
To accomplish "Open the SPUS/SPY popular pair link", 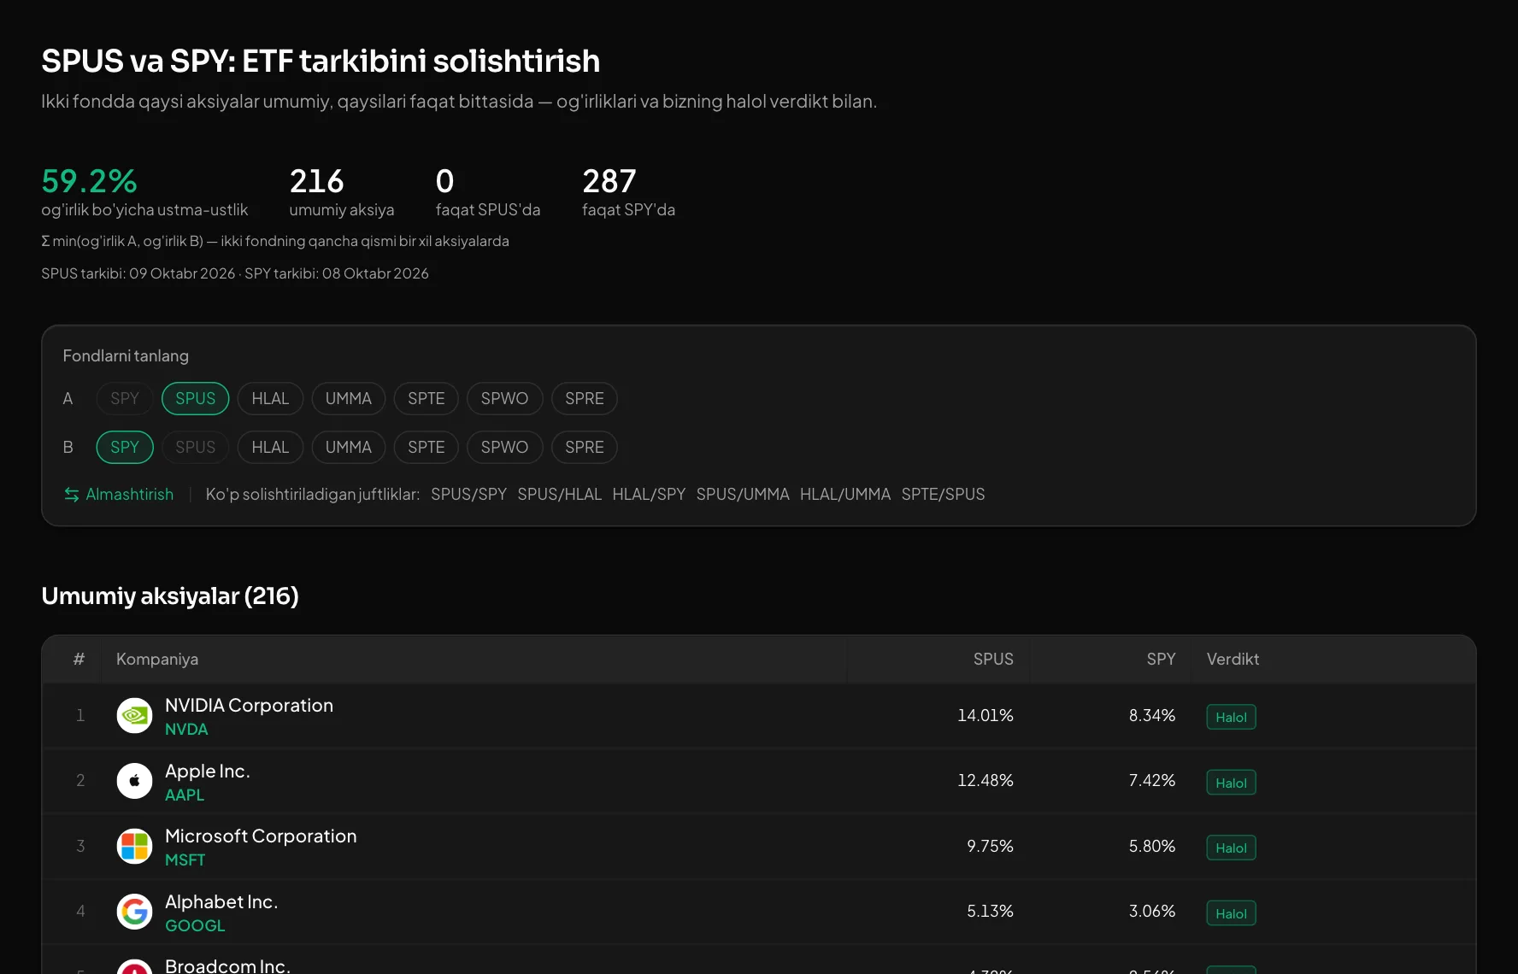I will coord(468,495).
